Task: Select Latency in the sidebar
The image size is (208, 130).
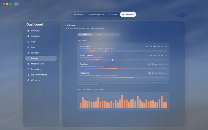Action: coord(41,58)
